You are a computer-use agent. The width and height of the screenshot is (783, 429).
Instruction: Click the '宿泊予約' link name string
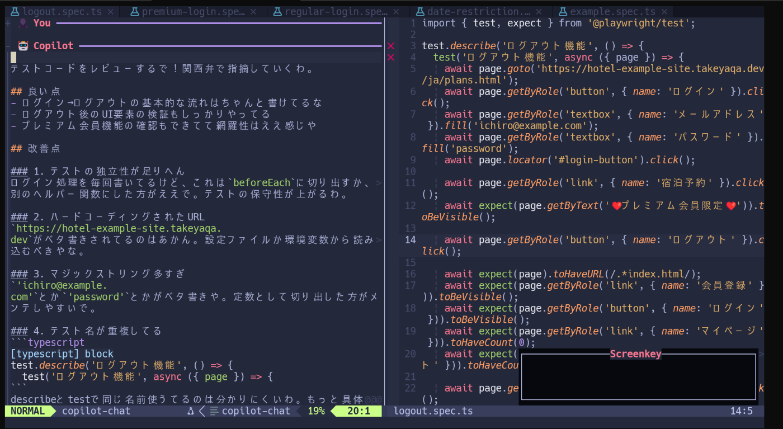[684, 183]
